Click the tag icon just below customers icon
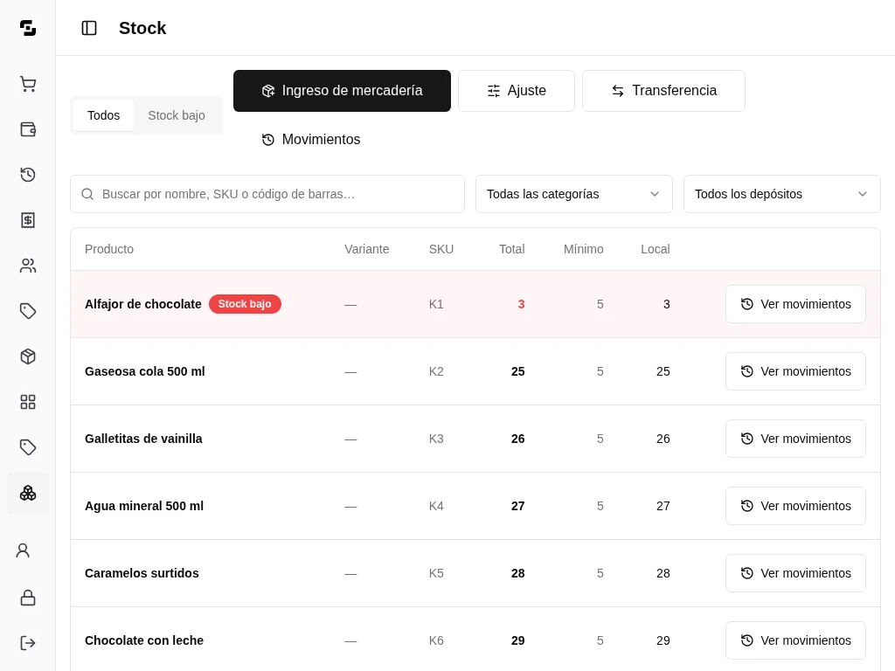The height and width of the screenshot is (671, 895). coord(27,311)
